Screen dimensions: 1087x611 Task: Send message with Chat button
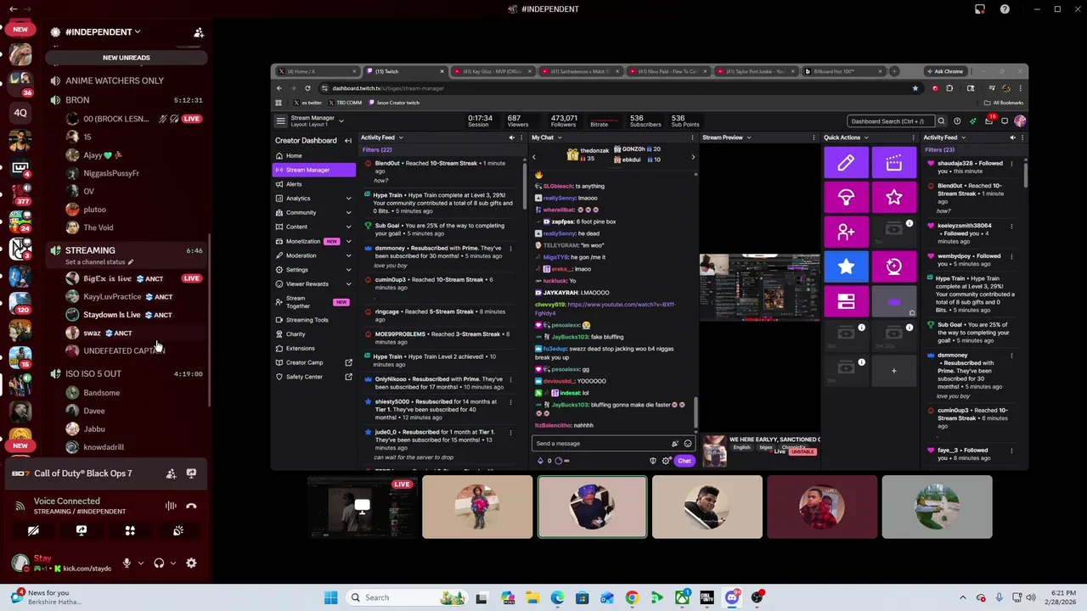pos(684,461)
